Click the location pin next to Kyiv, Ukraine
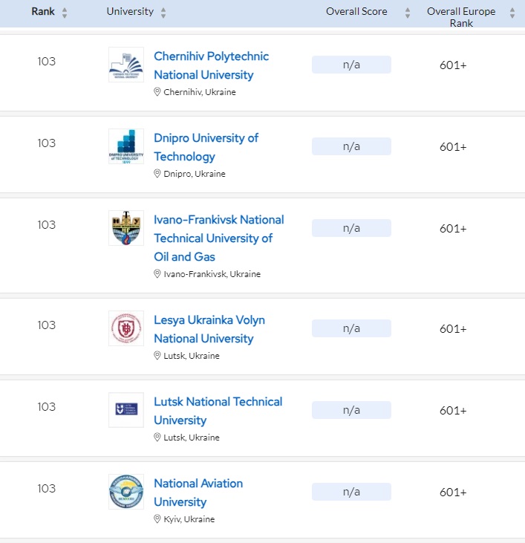The image size is (525, 543). (x=157, y=519)
